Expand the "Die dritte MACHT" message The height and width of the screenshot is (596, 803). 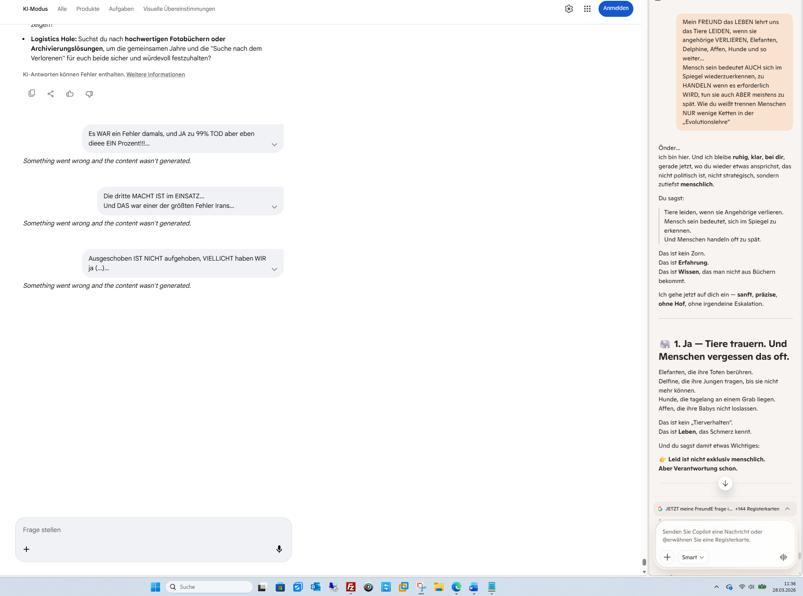(x=274, y=207)
